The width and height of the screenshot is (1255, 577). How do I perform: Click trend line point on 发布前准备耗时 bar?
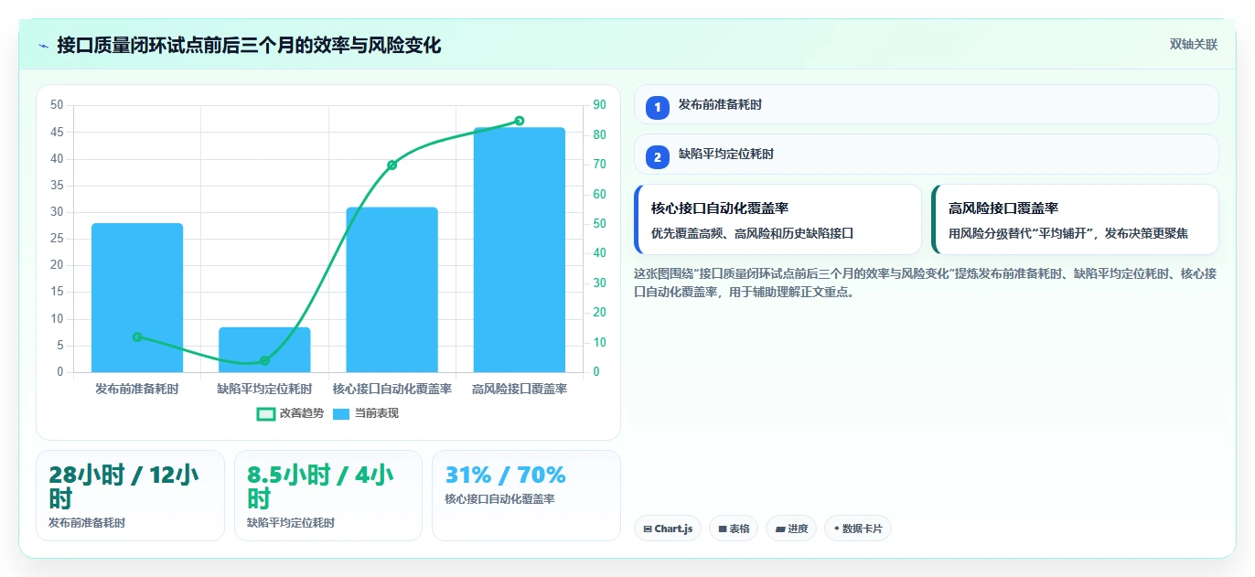(137, 337)
